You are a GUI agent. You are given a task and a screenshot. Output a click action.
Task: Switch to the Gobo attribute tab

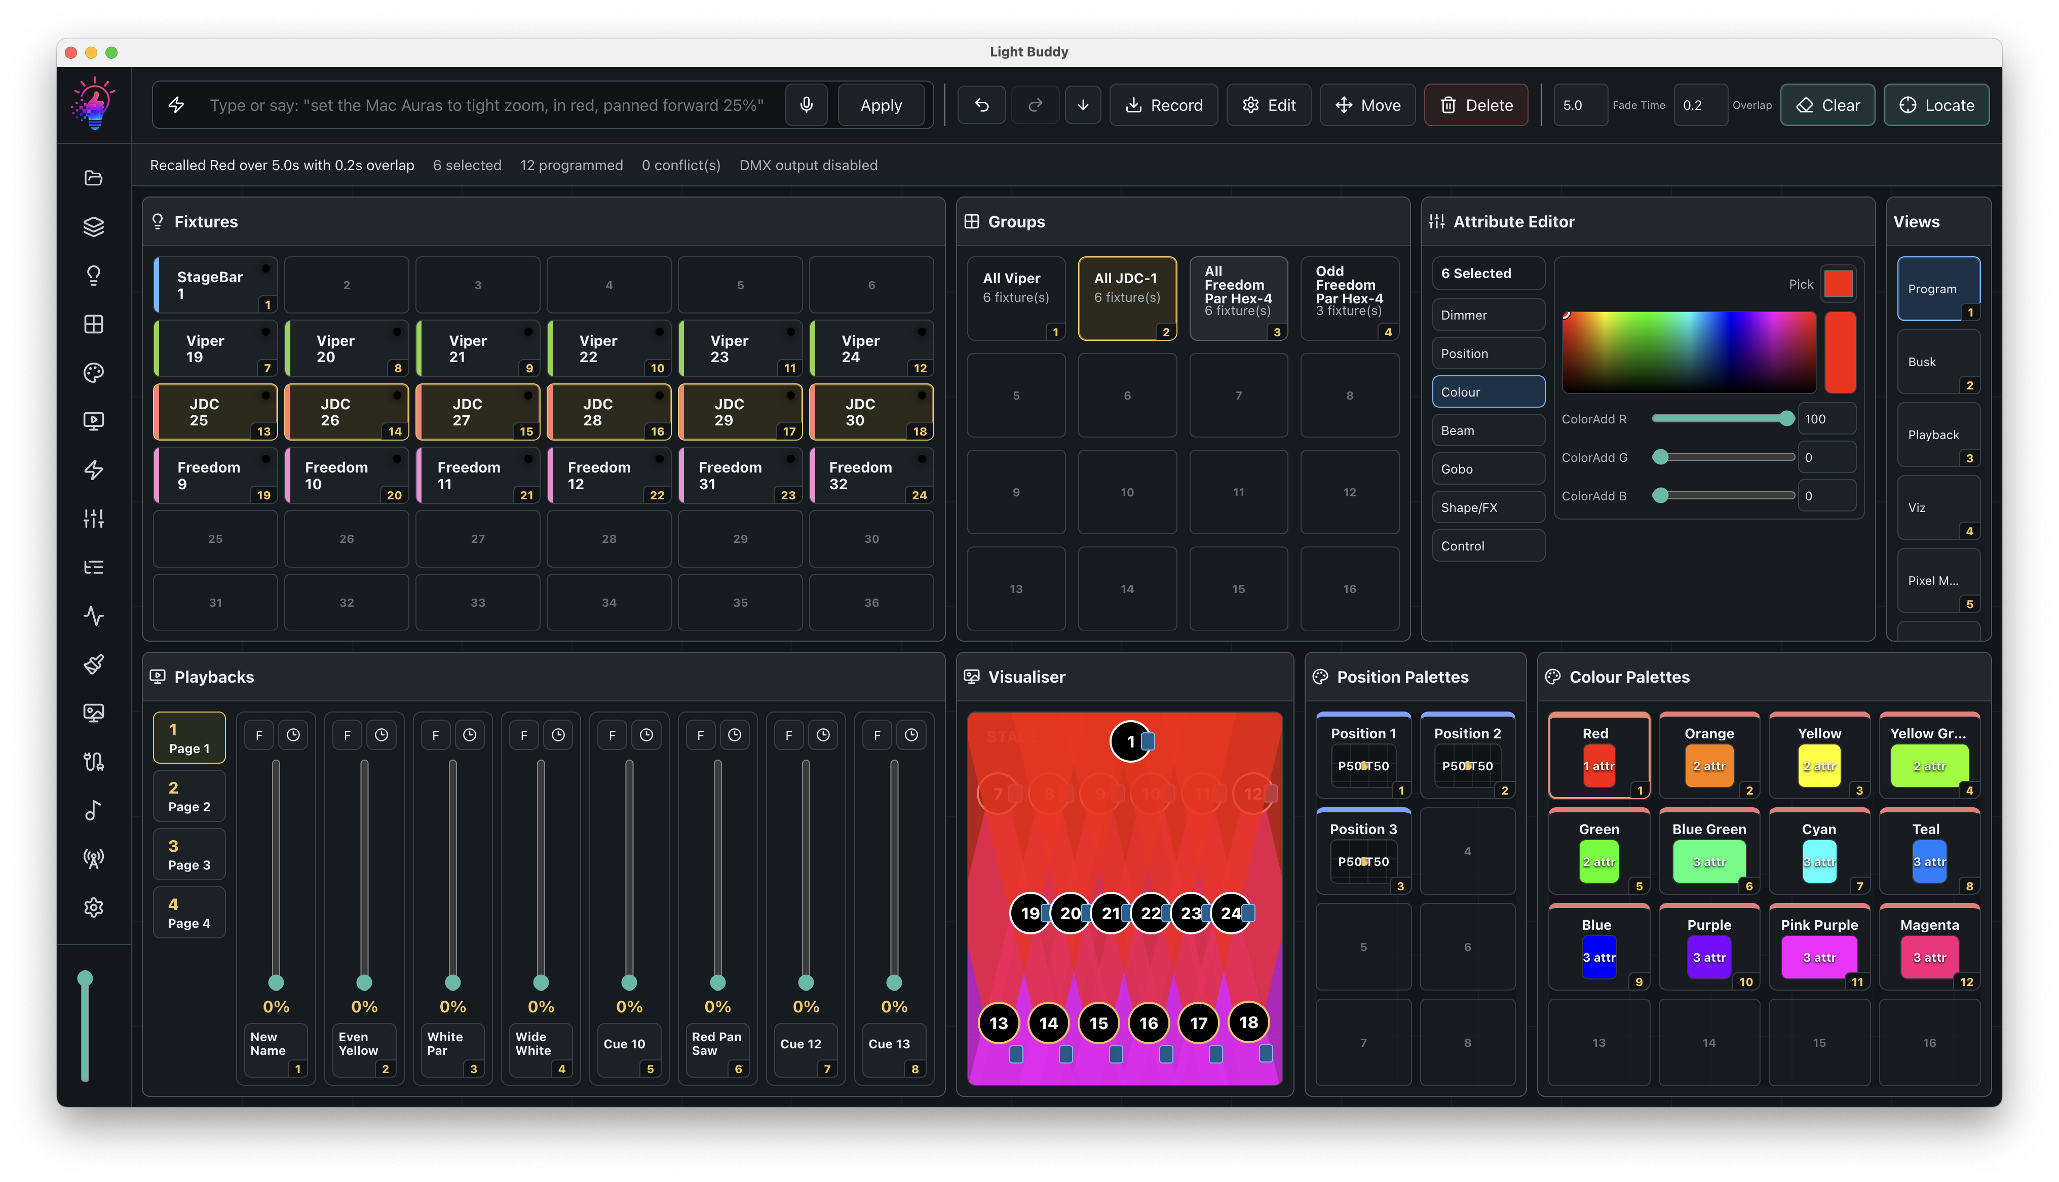1488,468
